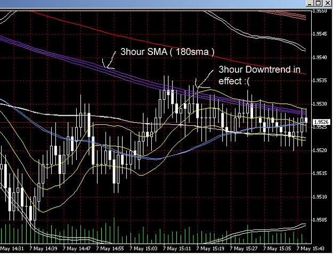Click the 1.9520 price axis label

pyautogui.click(x=320, y=150)
